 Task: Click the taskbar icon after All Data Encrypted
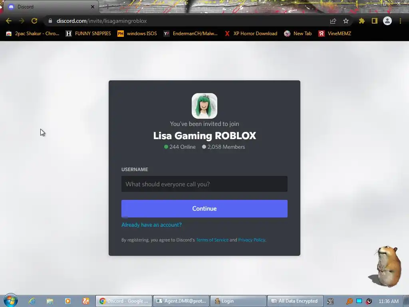(x=330, y=301)
